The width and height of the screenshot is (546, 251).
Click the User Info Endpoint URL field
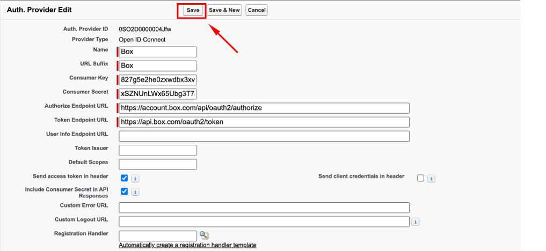tap(264, 136)
